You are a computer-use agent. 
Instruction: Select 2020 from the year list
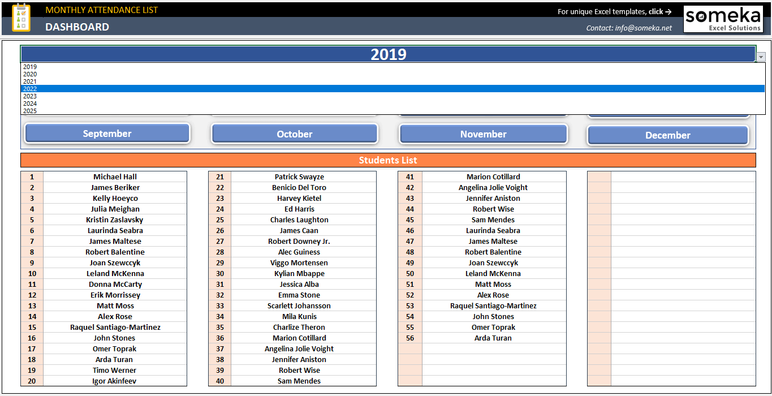[x=393, y=74]
